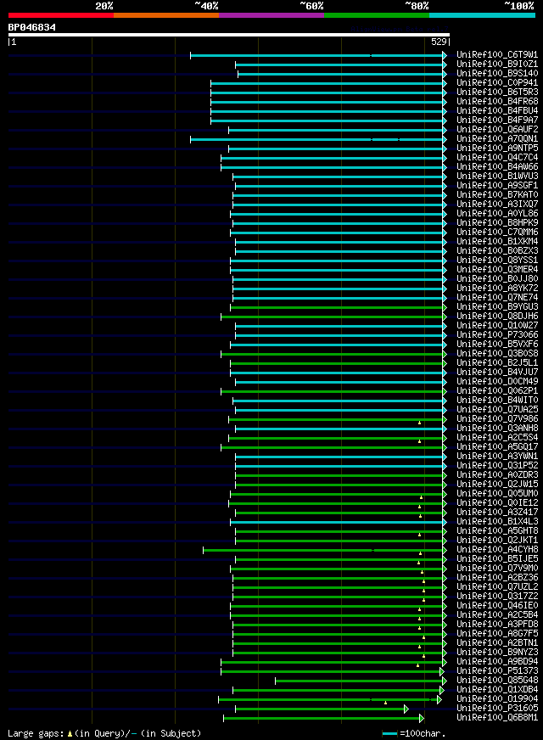Open hit UniRef100_Q31P52
This screenshot has width=543, height=740.
point(497,466)
